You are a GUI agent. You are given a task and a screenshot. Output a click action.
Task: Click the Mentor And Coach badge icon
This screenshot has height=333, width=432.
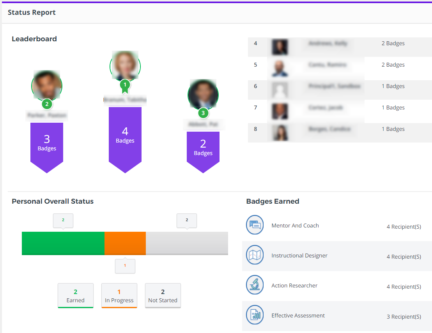coord(255,225)
